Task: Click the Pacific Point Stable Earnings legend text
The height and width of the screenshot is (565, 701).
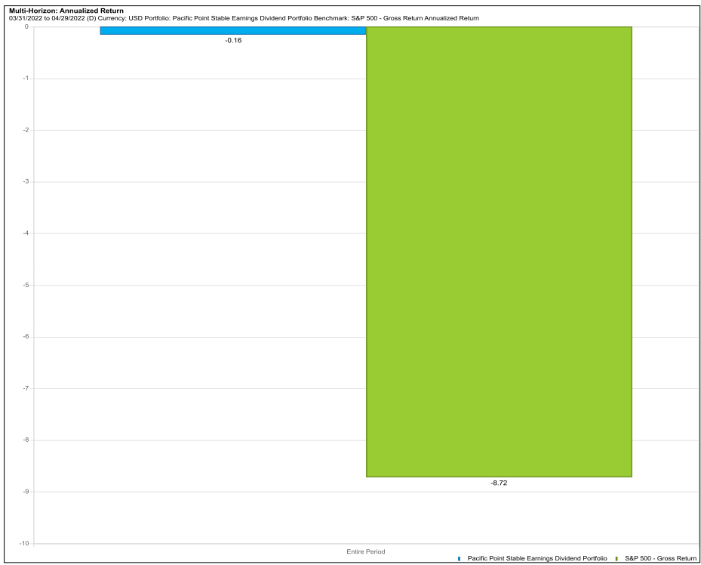Action: pos(537,558)
